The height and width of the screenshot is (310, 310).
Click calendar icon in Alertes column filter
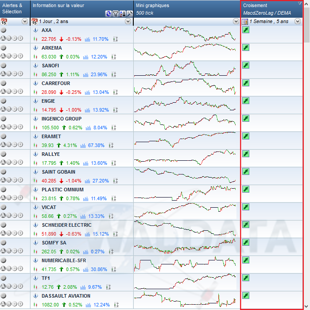point(4,22)
